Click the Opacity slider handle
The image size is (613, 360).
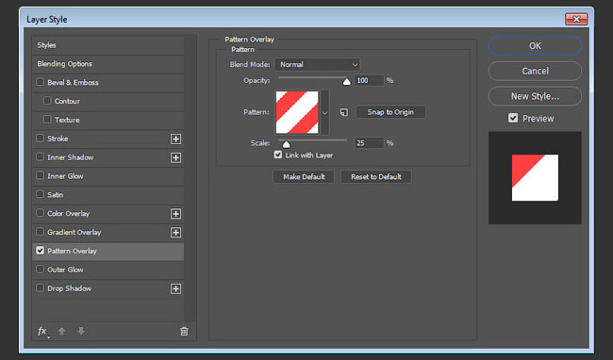point(346,82)
